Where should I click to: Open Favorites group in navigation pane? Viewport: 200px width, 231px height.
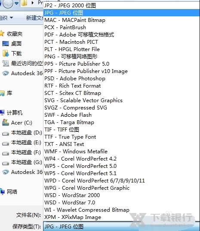tap(15, 34)
